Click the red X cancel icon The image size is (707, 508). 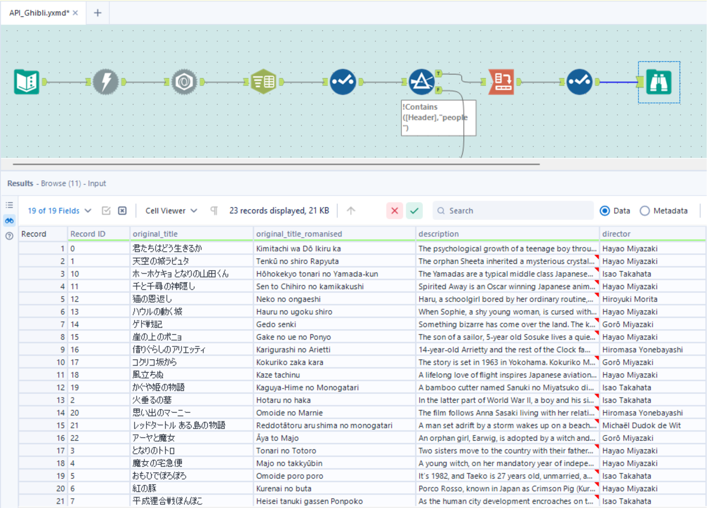click(394, 211)
